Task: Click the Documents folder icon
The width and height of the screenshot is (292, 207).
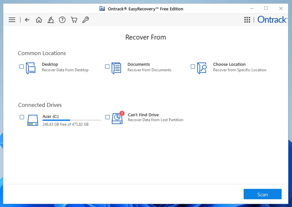Action: pos(116,68)
